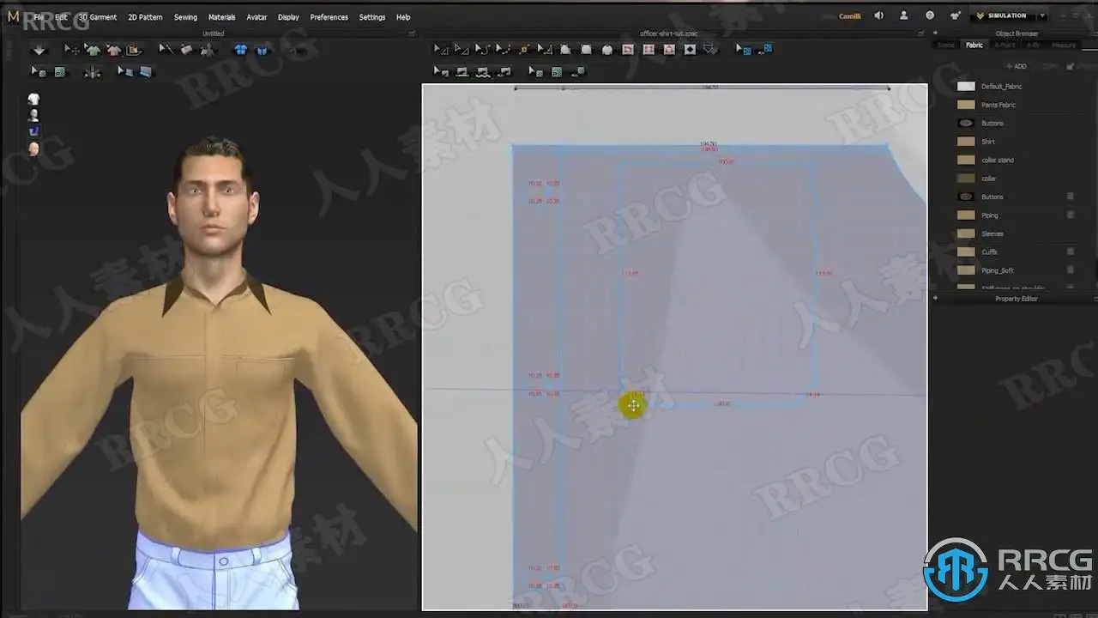Select the Piping_Soft fabric row
The height and width of the screenshot is (618, 1098).
click(x=1016, y=270)
